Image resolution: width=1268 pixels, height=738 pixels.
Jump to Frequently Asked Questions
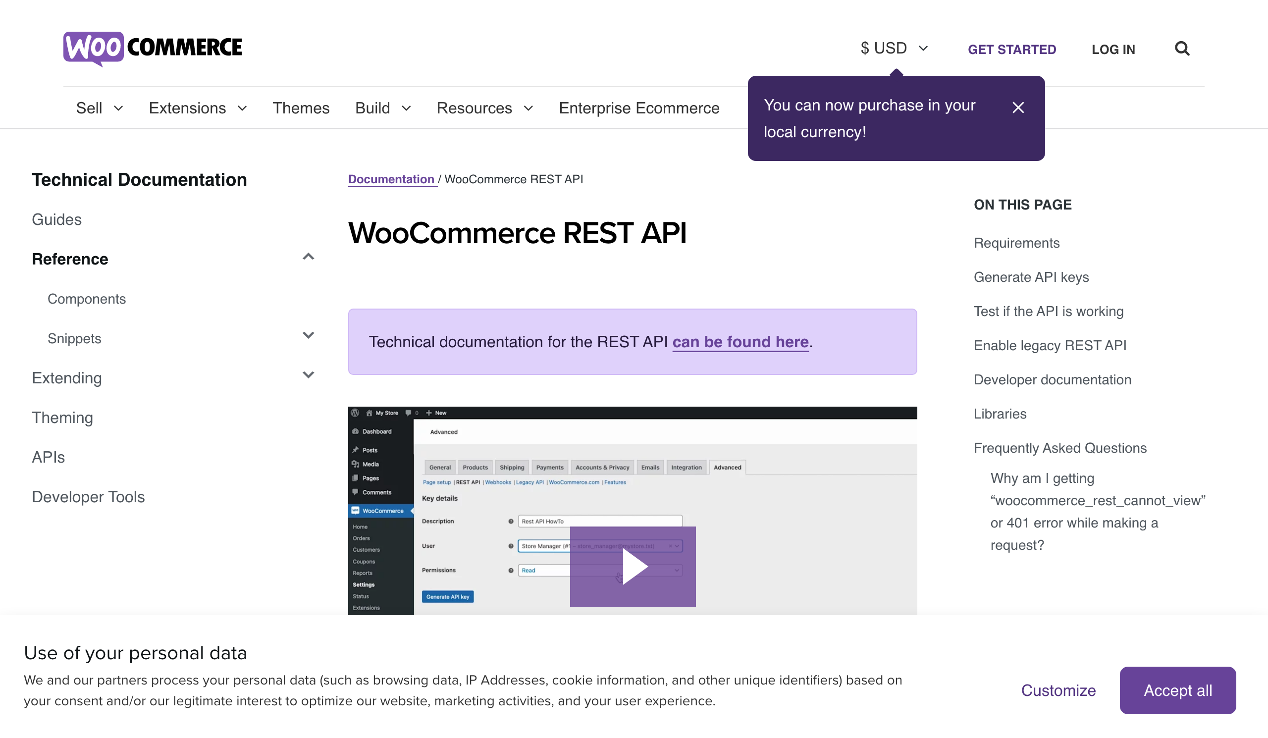click(x=1060, y=448)
